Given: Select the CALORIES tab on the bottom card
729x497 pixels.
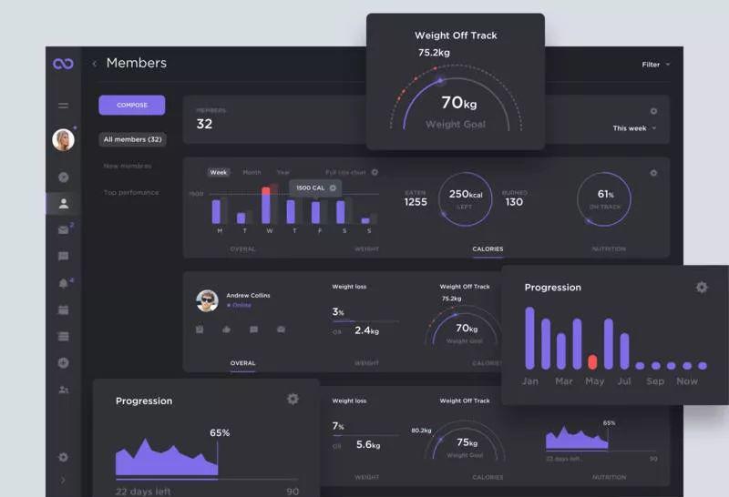Looking at the screenshot, I should [488, 478].
